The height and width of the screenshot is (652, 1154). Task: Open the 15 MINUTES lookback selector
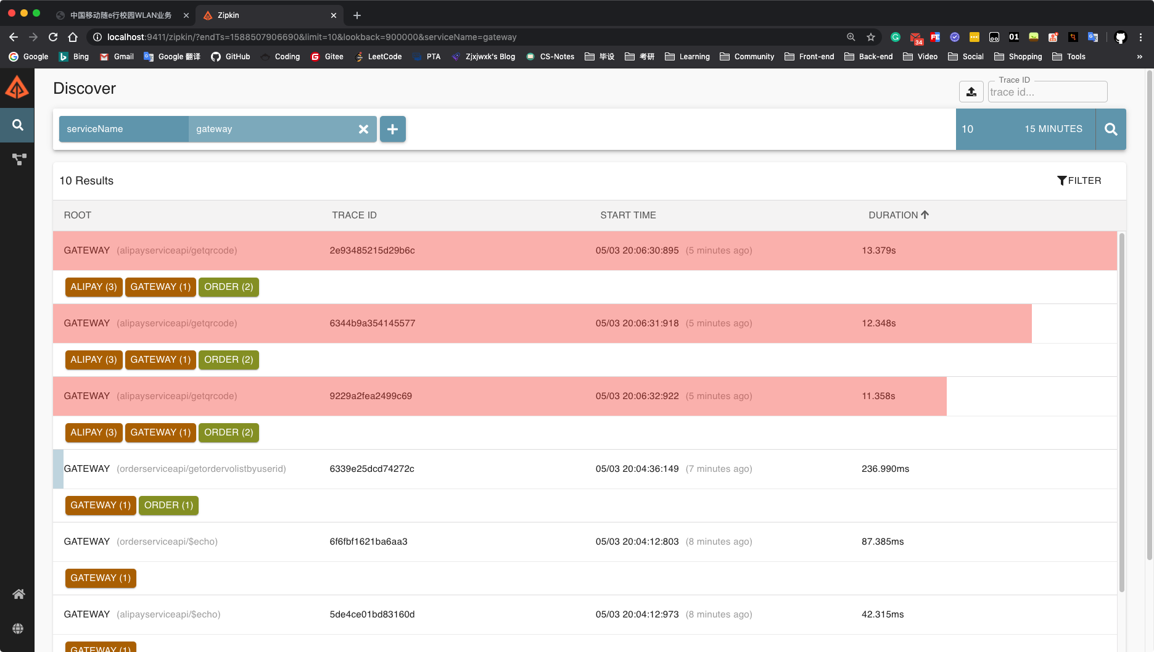click(1053, 129)
